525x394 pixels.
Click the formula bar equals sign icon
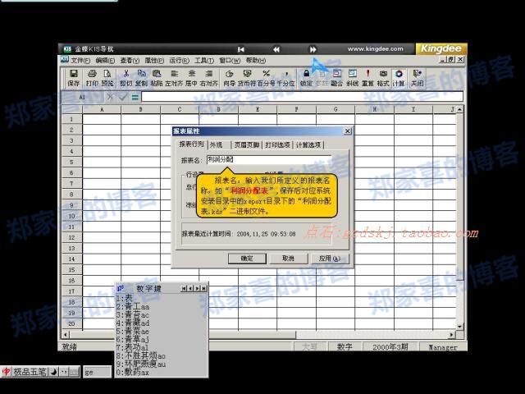coord(135,97)
